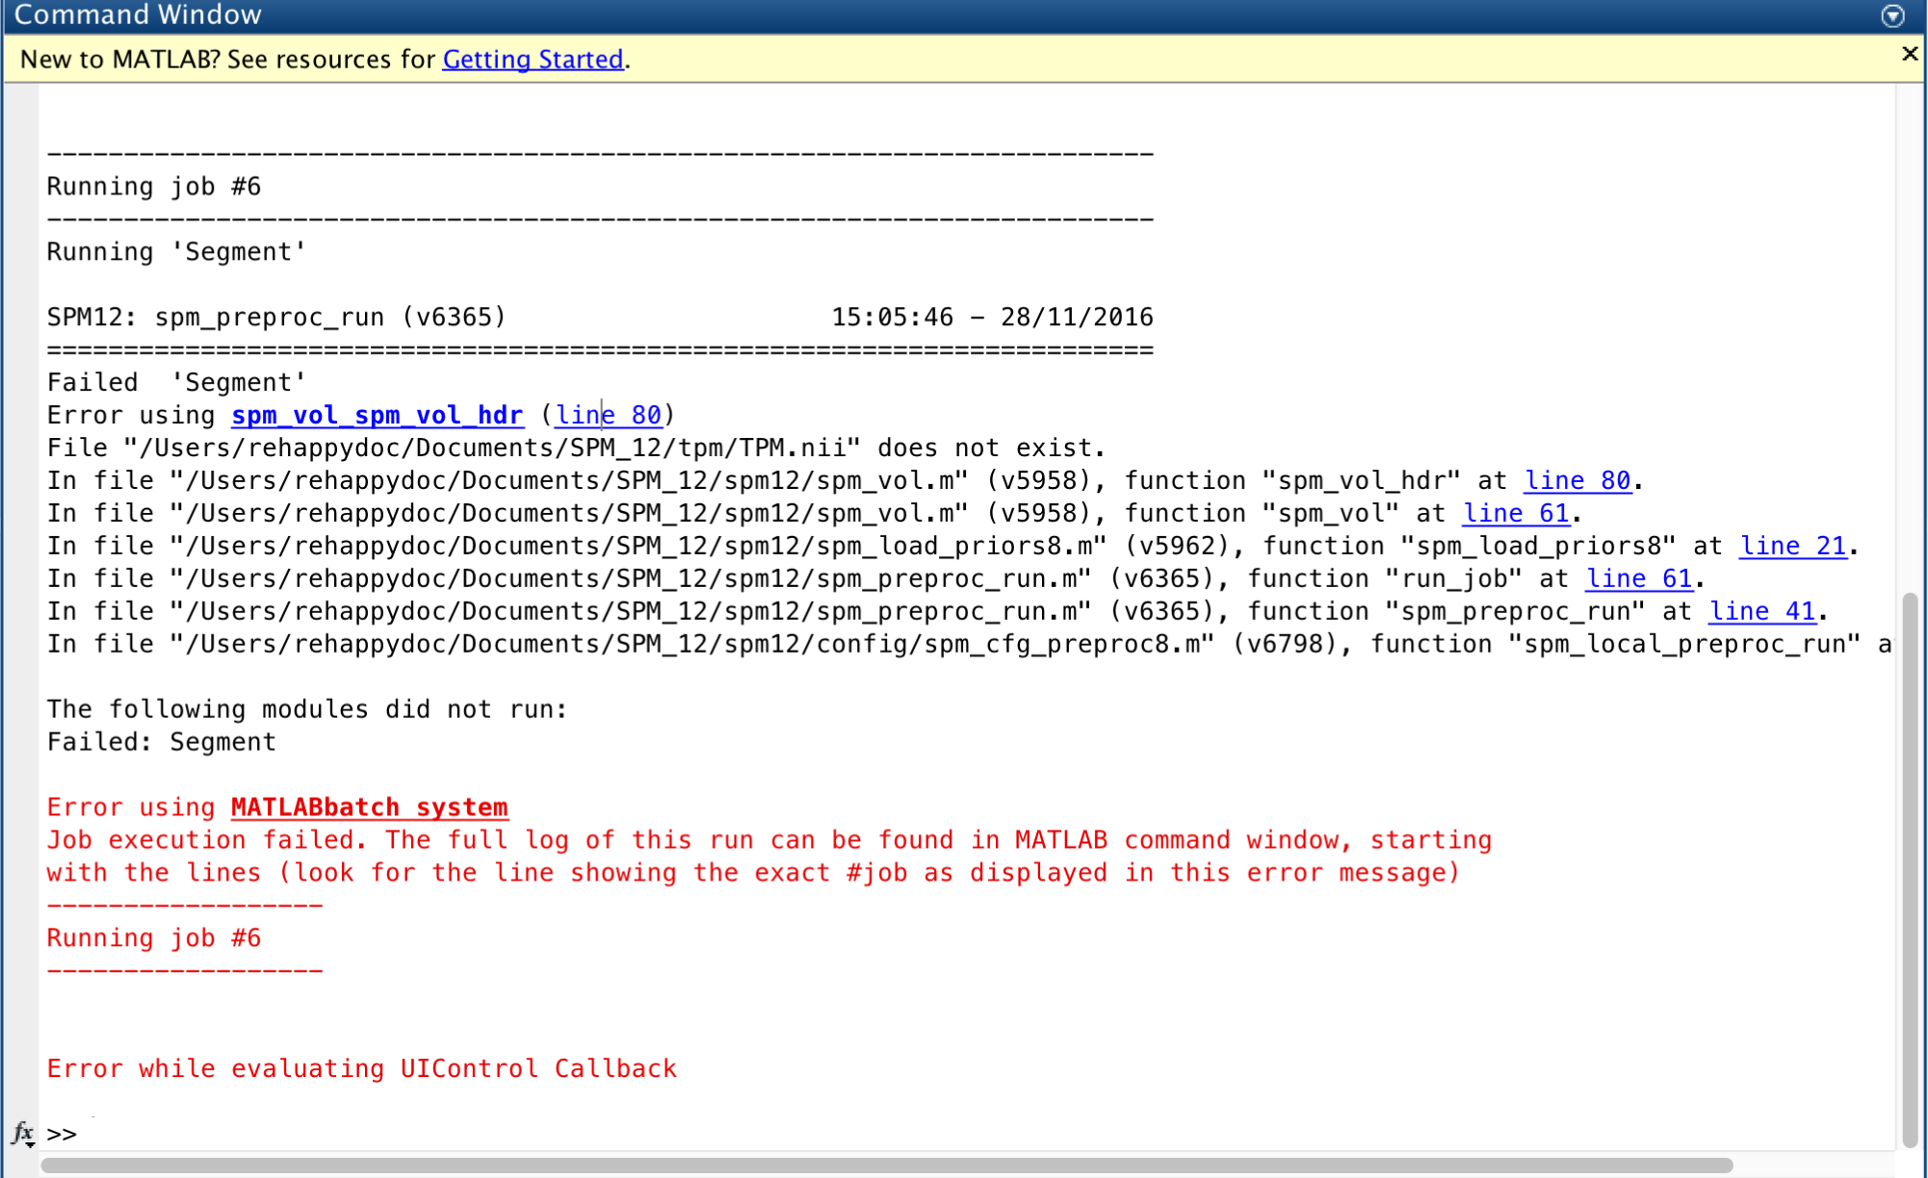Image resolution: width=1928 pixels, height=1178 pixels.
Task: Click the horizontal scrollbar thumb
Action: (886, 1165)
